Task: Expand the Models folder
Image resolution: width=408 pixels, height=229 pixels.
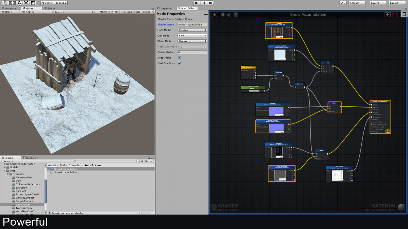Action: [x=5, y=167]
